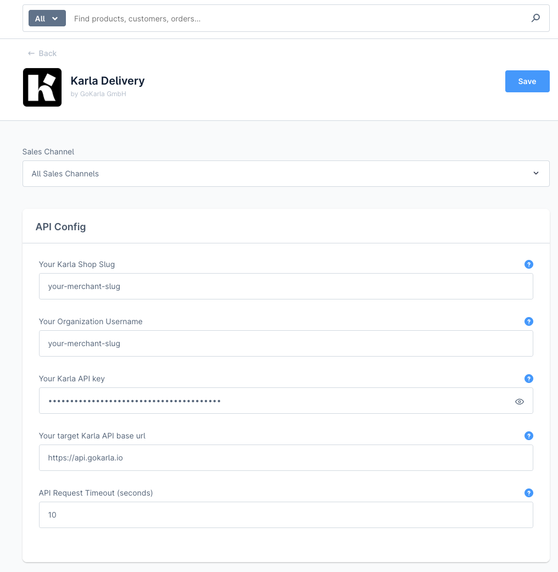558x572 pixels.
Task: Click the Sales Channel dropdown chevron
Action: (x=535, y=173)
